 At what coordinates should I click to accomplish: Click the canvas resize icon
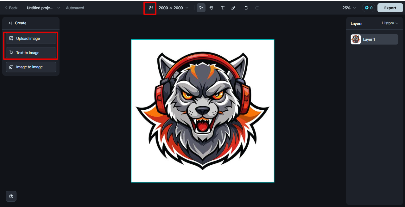pos(151,8)
